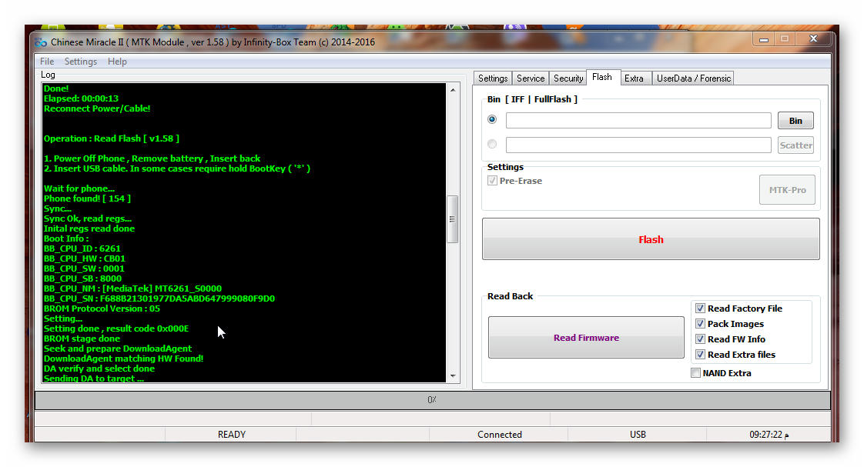Click the 'BROM stage done' log line
Screen dimensions: 864x467
[x=82, y=339]
